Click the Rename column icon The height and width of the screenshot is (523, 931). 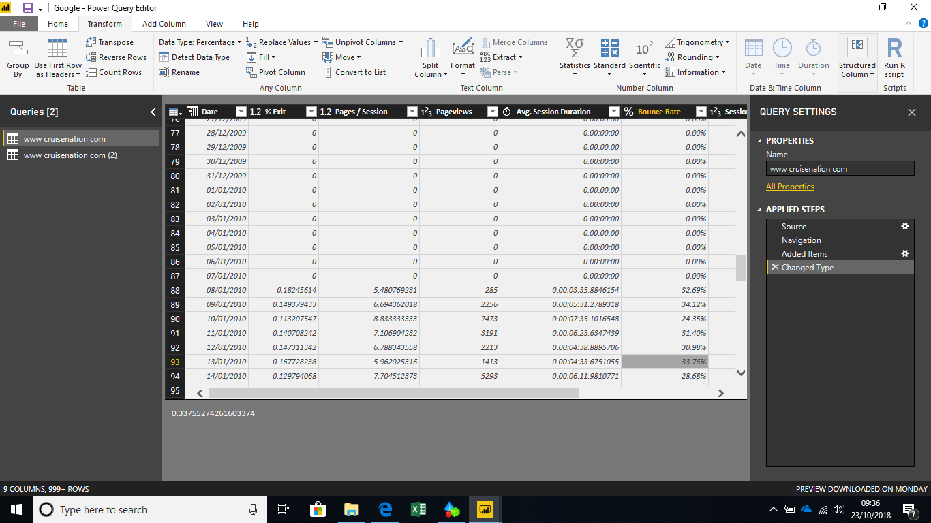(x=164, y=72)
